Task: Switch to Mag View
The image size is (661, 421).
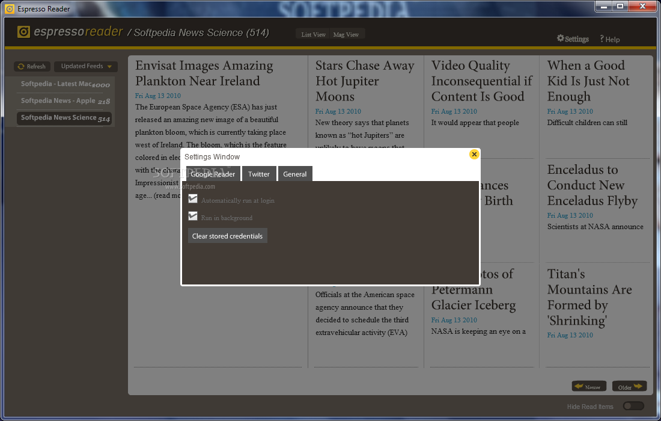Action: pos(346,35)
